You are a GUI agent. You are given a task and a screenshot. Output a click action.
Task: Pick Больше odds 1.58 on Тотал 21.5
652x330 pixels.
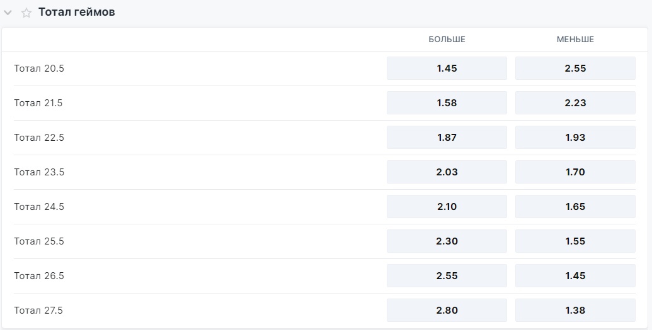[447, 103]
